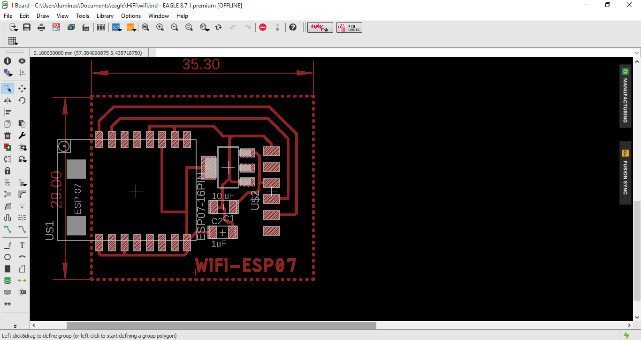The height and width of the screenshot is (340, 641).
Task: Click the design link button
Action: coord(320,27)
